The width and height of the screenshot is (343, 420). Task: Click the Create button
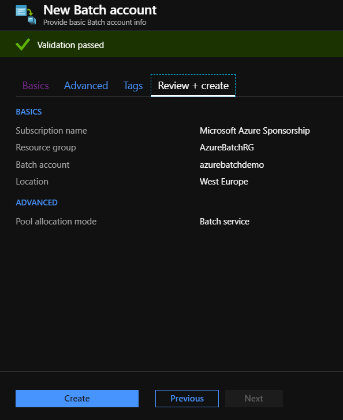pyautogui.click(x=77, y=398)
